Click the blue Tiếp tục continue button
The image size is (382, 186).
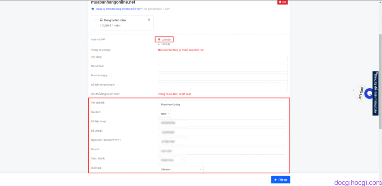(281, 180)
